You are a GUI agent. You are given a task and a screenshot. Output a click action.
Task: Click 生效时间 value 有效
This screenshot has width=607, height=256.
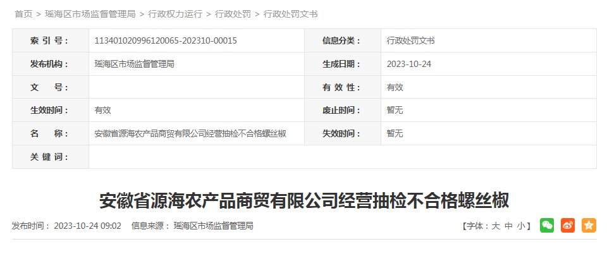point(102,110)
